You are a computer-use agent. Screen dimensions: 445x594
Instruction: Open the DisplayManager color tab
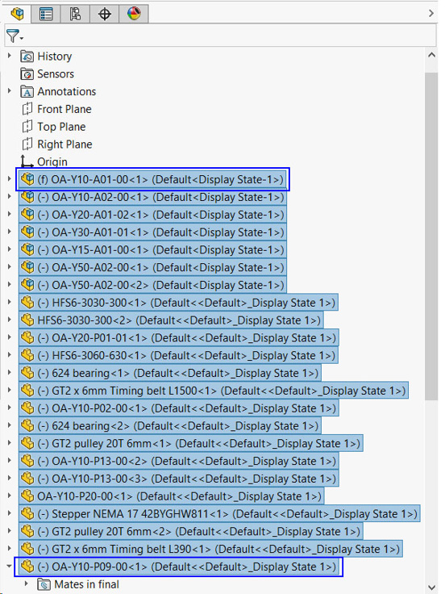(134, 14)
